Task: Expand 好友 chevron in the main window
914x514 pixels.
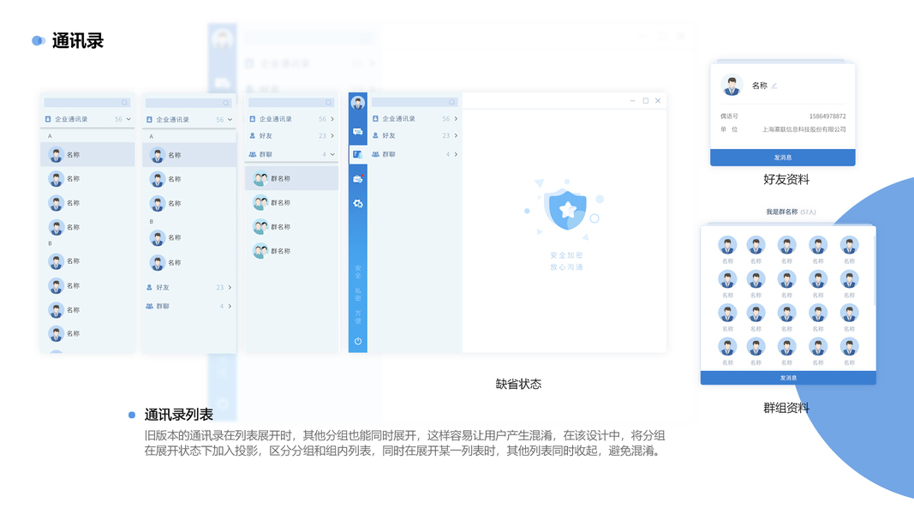Action: (455, 136)
